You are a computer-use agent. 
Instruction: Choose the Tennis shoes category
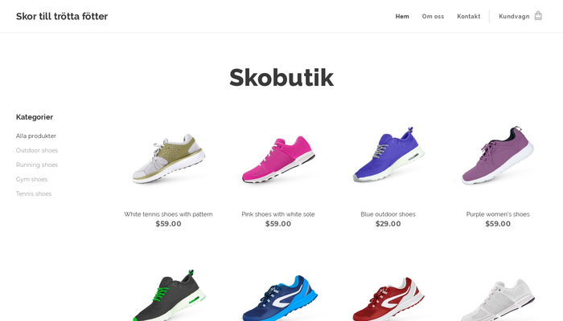pyautogui.click(x=34, y=194)
